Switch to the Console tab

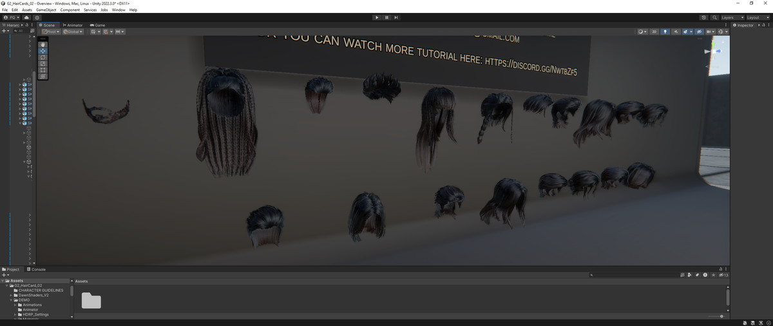(x=36, y=269)
